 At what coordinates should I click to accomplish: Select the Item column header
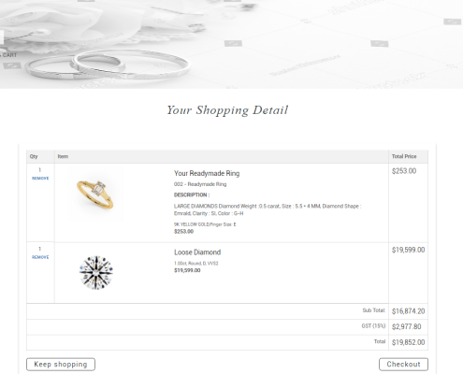coord(63,156)
